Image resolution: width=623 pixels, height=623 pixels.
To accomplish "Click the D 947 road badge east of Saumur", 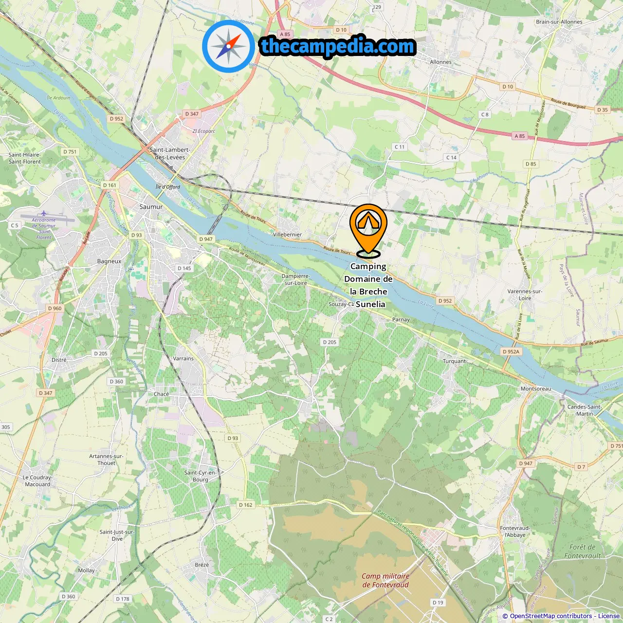I will [x=206, y=239].
